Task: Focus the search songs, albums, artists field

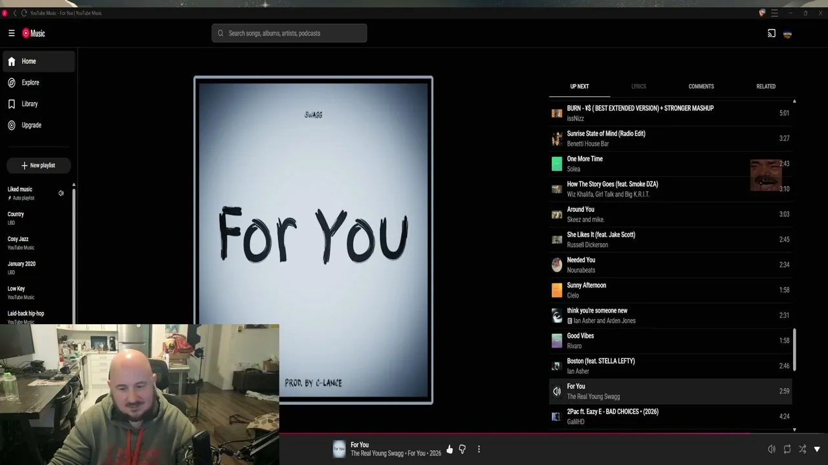Action: click(289, 34)
